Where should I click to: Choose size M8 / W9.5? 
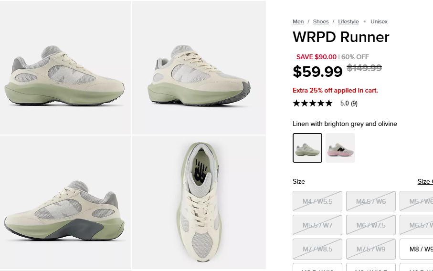click(x=416, y=249)
